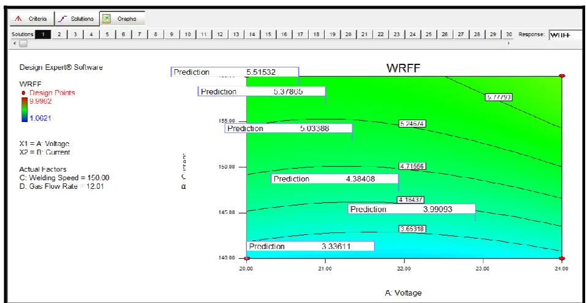The image size is (587, 303).
Task: Click the A: Voltage axis label
Action: click(403, 293)
